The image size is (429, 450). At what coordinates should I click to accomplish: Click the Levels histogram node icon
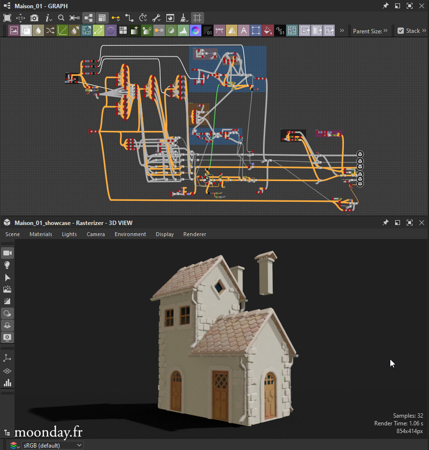pos(183,31)
